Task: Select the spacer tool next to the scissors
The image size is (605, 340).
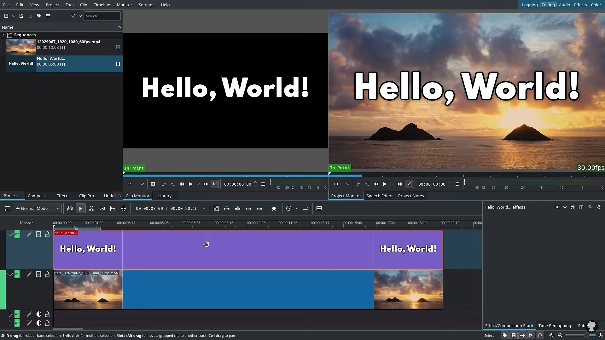Action: coord(102,208)
